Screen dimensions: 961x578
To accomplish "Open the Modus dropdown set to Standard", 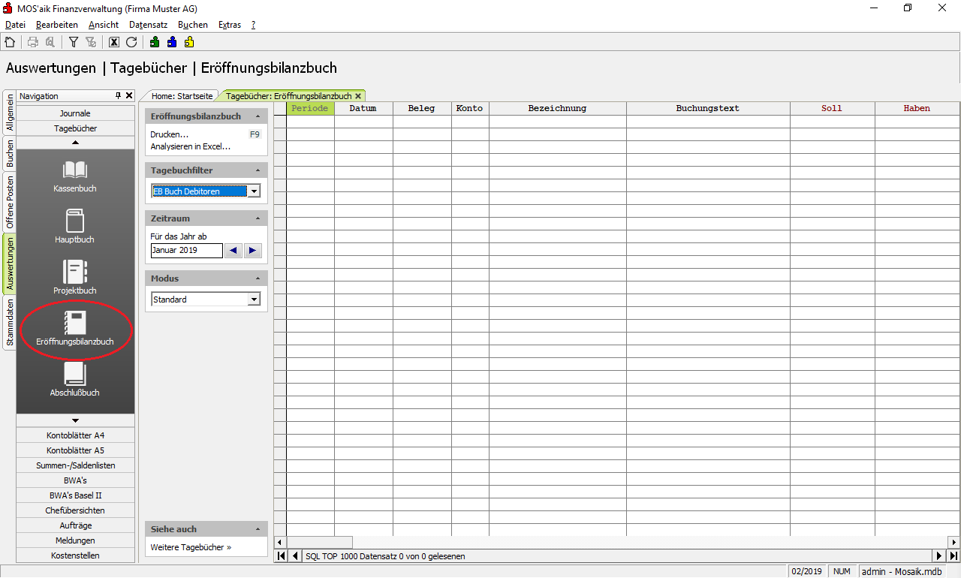I will 254,300.
